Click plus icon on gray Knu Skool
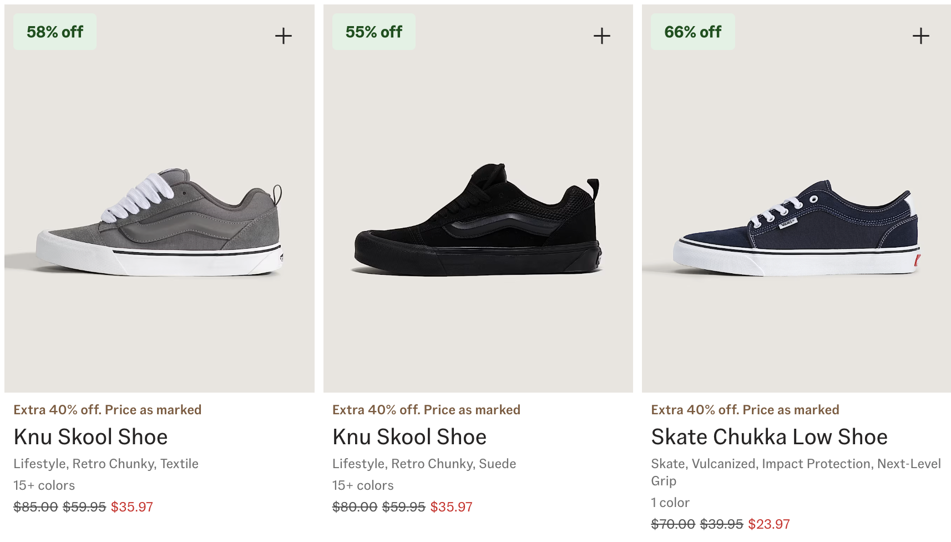 tap(283, 36)
